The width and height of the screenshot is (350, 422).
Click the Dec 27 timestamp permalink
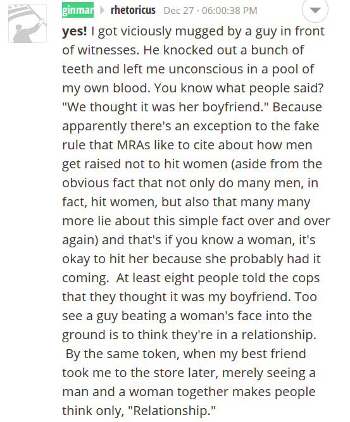210,11
